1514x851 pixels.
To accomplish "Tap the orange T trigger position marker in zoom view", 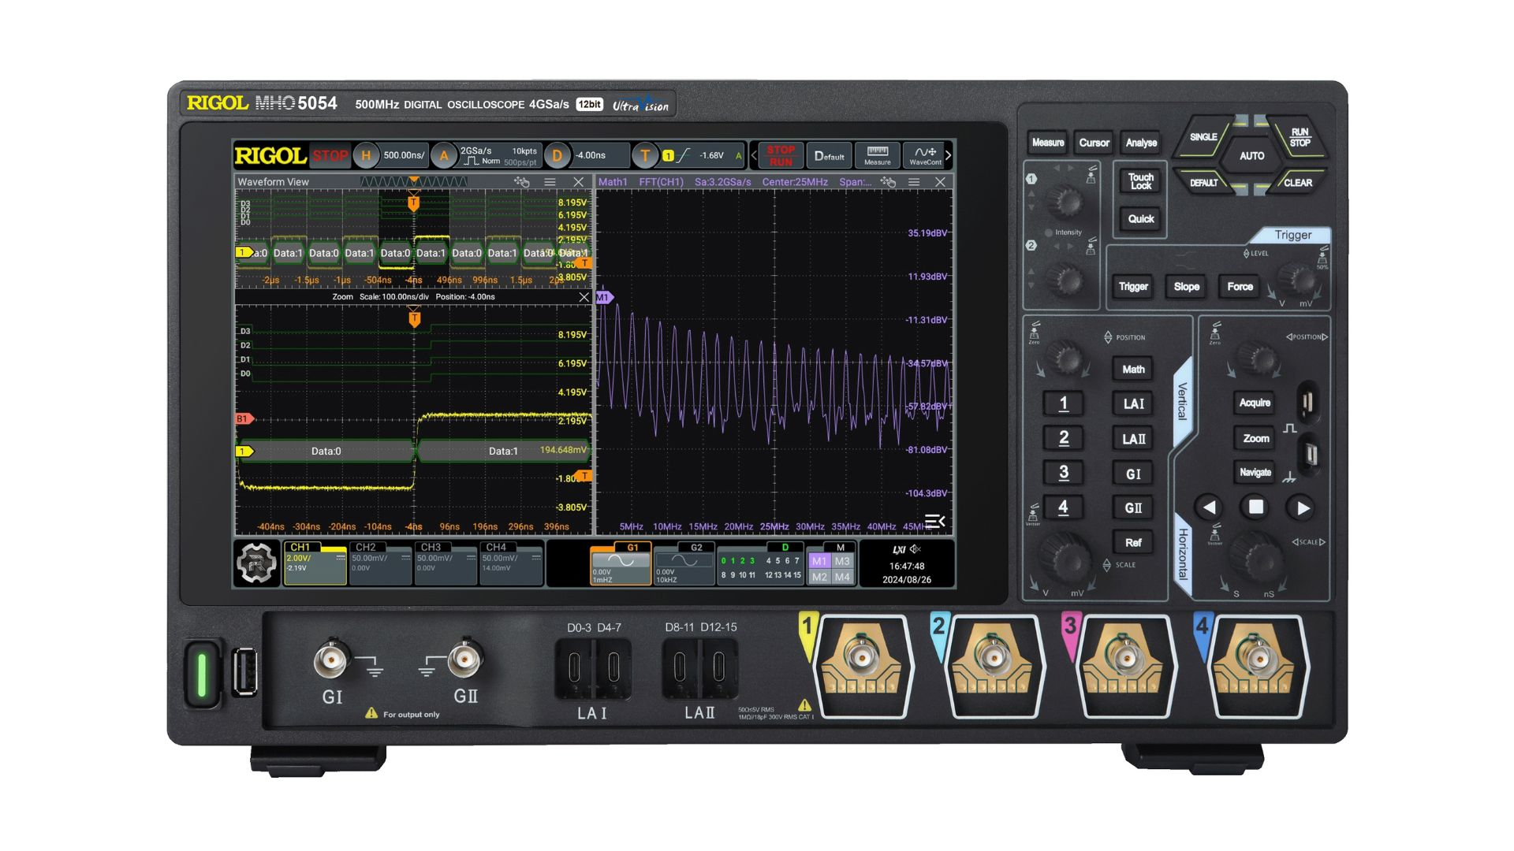I will point(415,319).
